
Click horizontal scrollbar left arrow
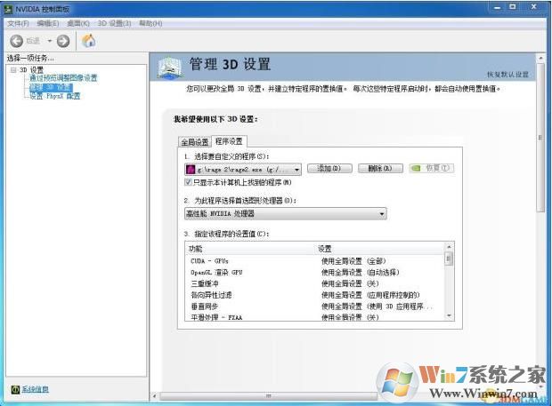(155, 396)
